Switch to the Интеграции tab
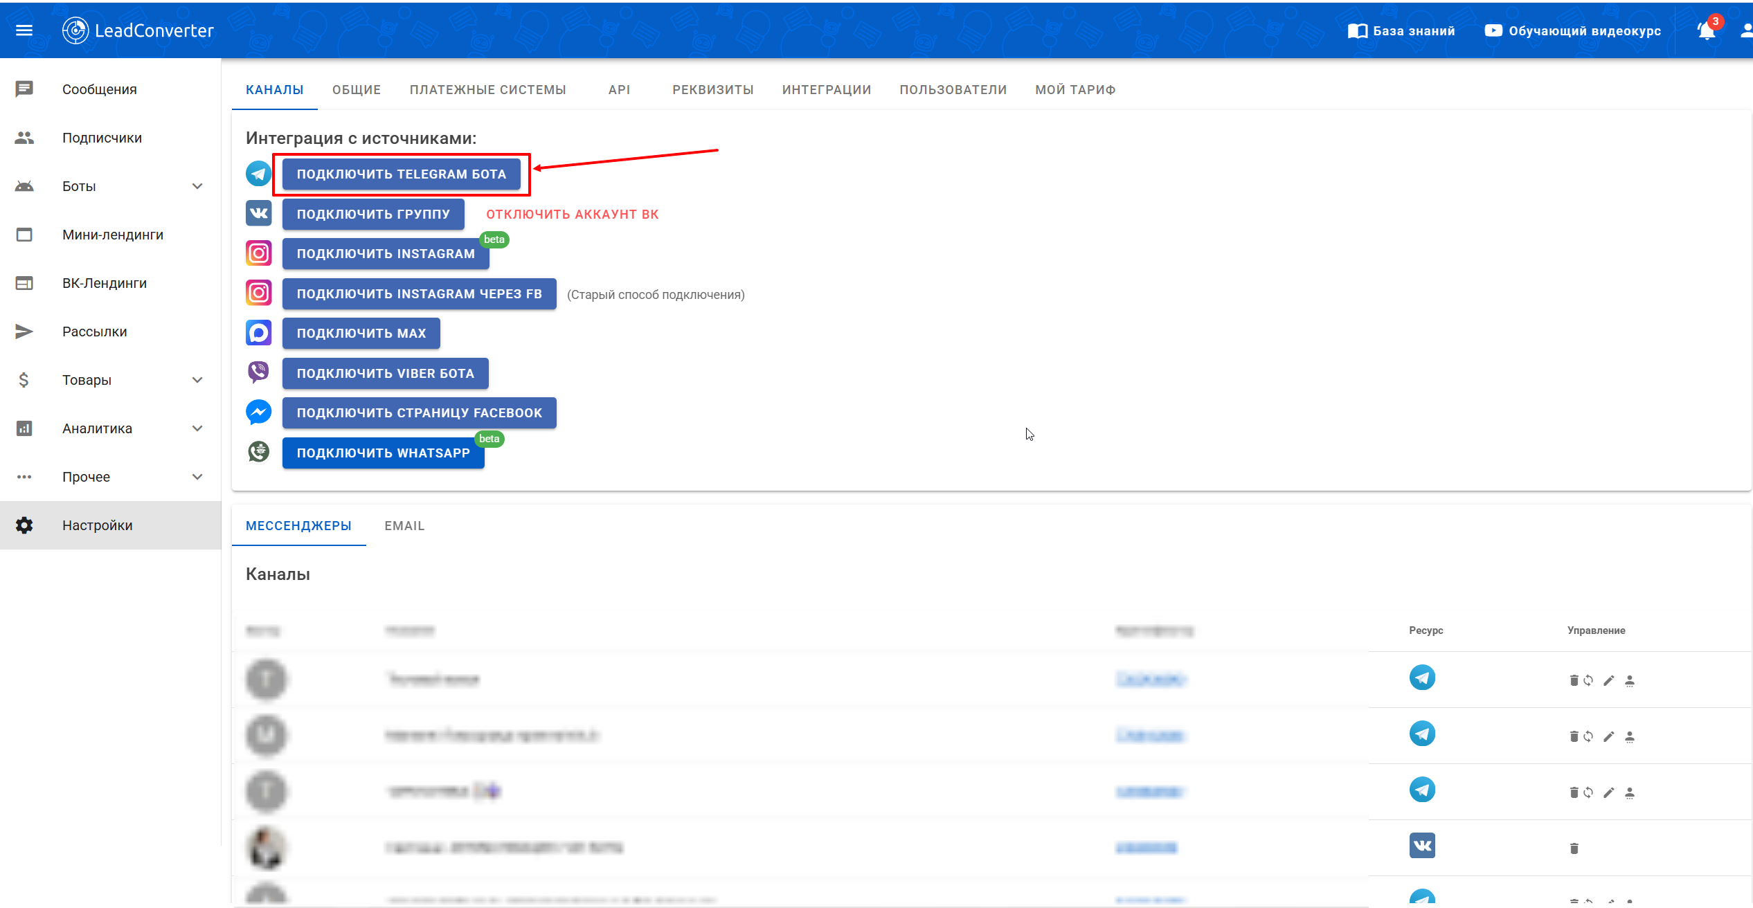 point(826,90)
